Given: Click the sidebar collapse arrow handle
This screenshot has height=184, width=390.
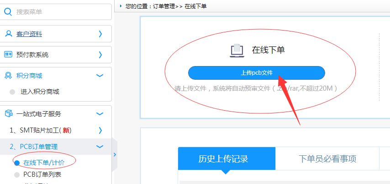Looking at the screenshot, I should [115, 155].
